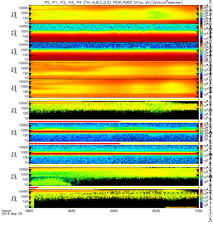
Task: Click the 0900 time axis label
Action: (x=114, y=211)
